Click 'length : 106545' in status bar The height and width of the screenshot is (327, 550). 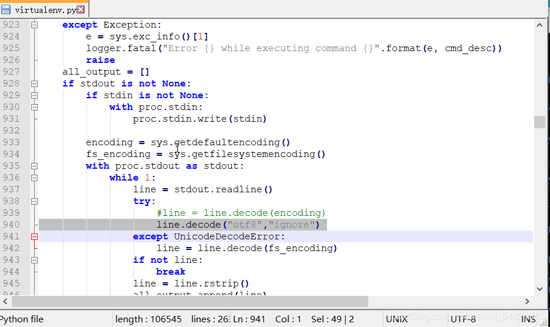click(148, 319)
